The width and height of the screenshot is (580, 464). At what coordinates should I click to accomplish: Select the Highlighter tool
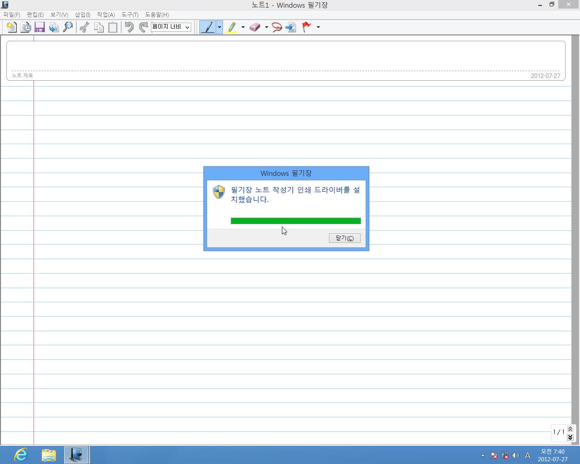click(x=232, y=27)
